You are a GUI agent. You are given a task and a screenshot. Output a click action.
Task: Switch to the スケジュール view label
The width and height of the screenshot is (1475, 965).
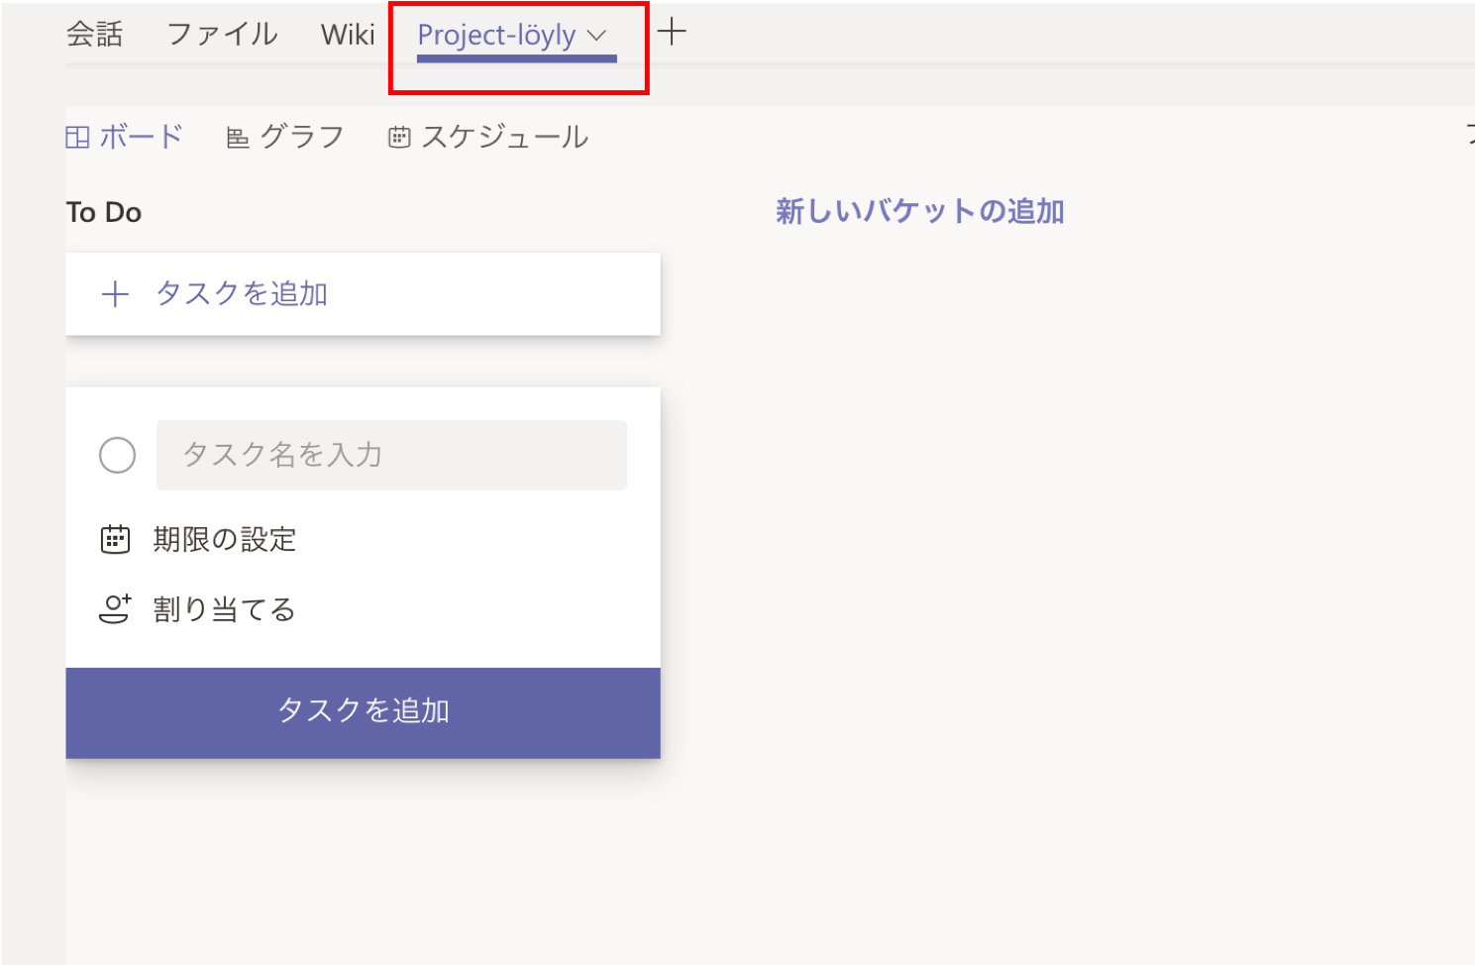(505, 137)
